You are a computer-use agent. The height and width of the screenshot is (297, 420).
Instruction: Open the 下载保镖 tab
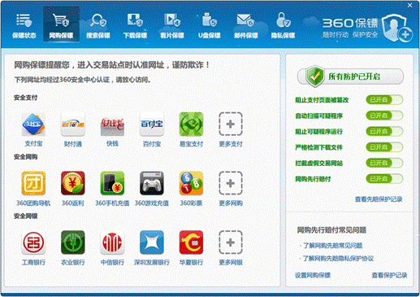135,25
